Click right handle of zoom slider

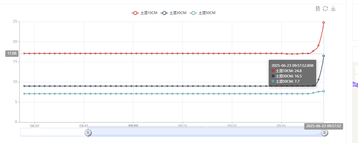[324, 133]
